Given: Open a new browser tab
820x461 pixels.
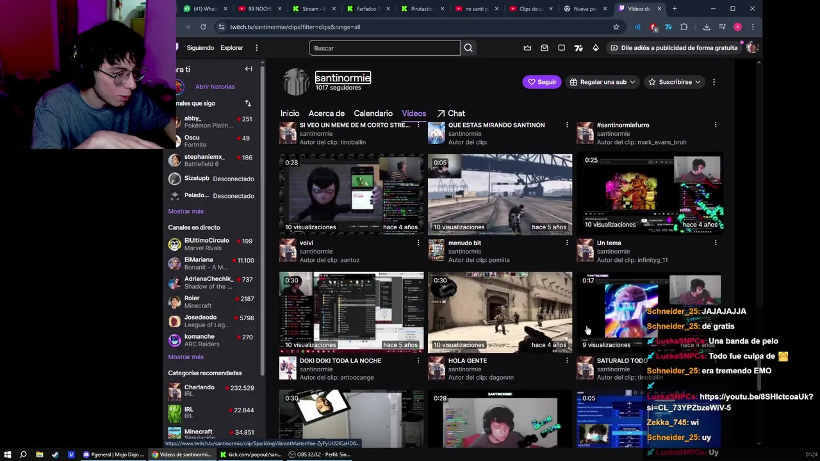Looking at the screenshot, I should (675, 8).
